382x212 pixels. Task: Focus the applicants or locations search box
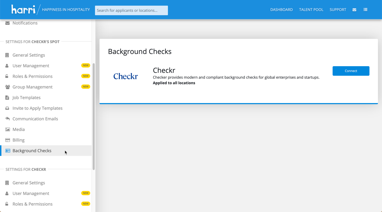(x=131, y=10)
